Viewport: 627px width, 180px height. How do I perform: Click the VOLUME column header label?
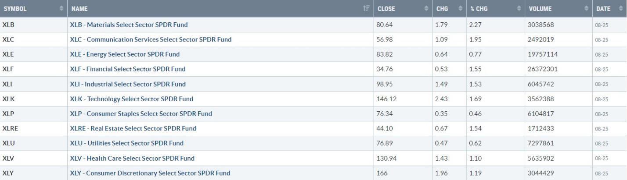click(x=540, y=9)
